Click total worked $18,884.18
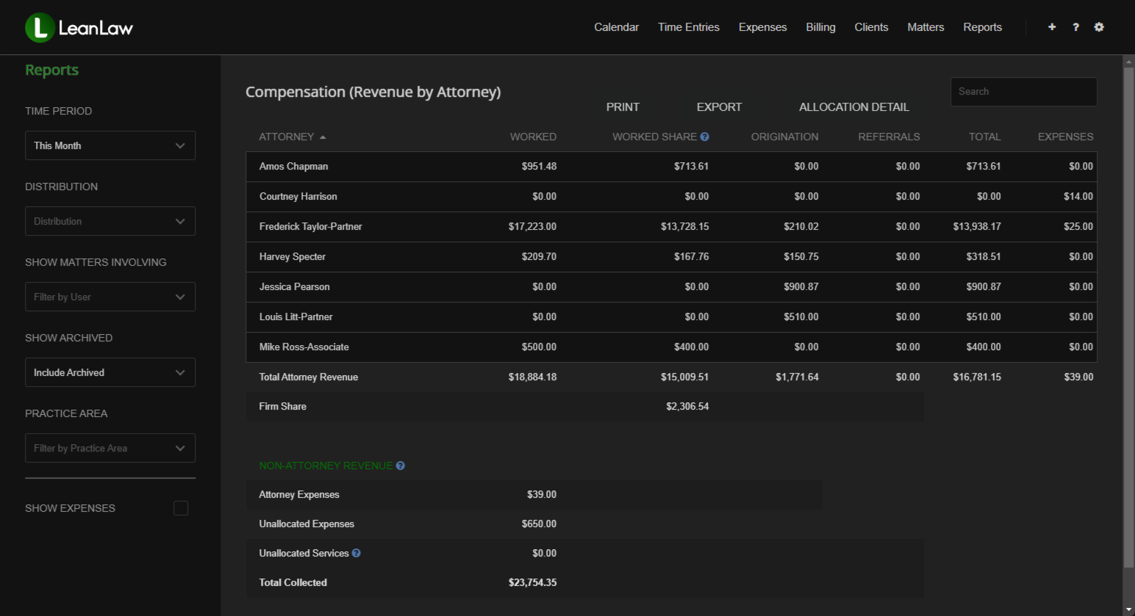Viewport: 1135px width, 616px height. coord(532,377)
